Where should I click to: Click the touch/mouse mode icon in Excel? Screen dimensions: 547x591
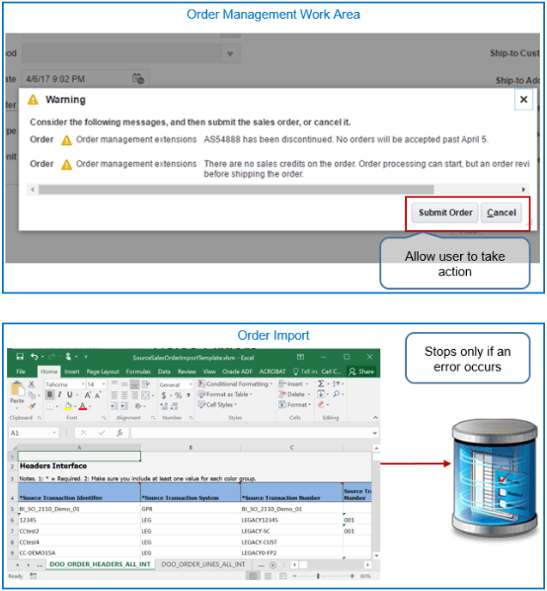point(68,356)
